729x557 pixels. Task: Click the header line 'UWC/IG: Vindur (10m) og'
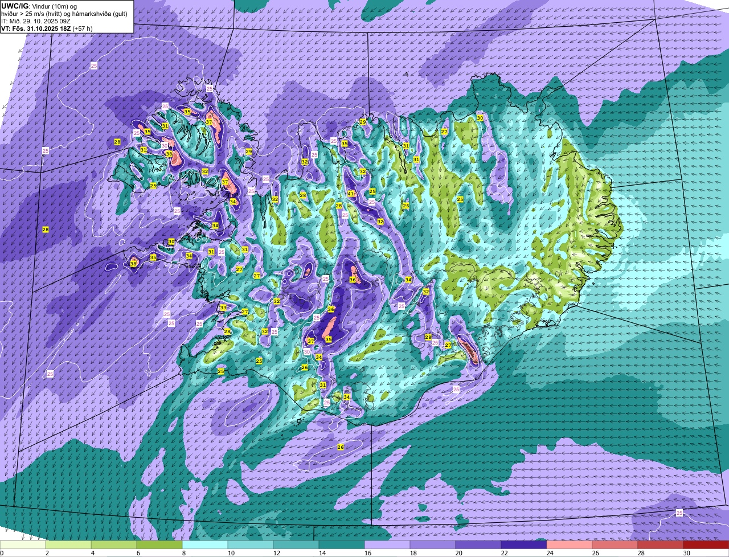pos(39,6)
